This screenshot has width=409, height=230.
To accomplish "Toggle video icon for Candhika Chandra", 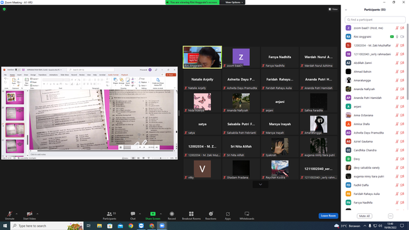I will (x=402, y=150).
